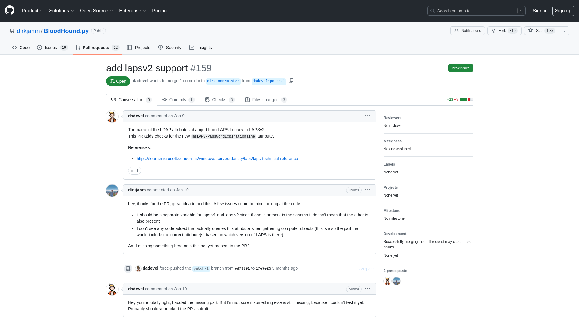Screen dimensions: 579x325
Task: Click commit hash 17e7e25
Action: coord(263,269)
